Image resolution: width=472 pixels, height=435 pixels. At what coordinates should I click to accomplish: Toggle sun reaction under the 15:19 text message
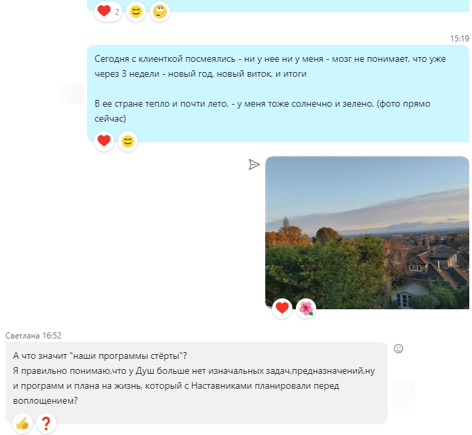(127, 141)
